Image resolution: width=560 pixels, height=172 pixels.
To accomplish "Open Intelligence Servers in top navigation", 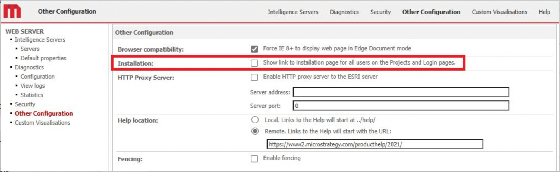I will 293,12.
